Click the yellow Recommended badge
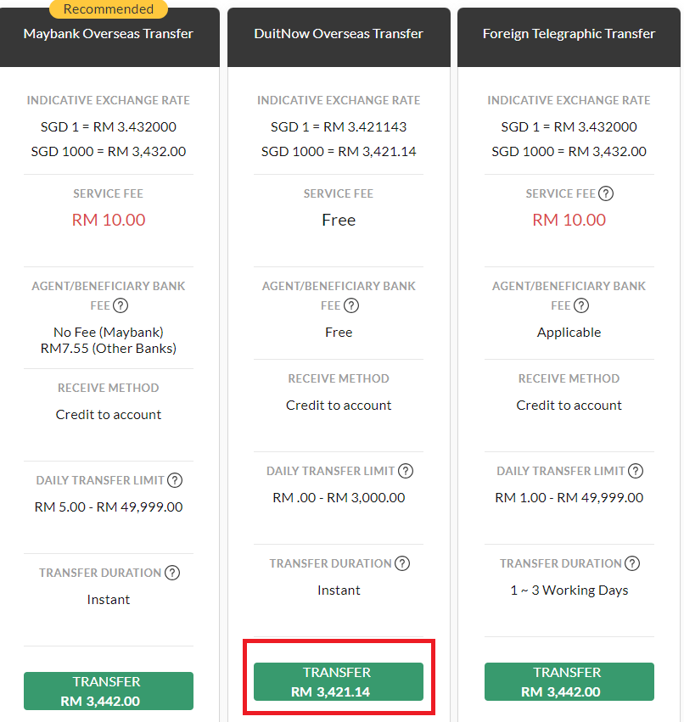Image resolution: width=684 pixels, height=722 pixels. [109, 9]
